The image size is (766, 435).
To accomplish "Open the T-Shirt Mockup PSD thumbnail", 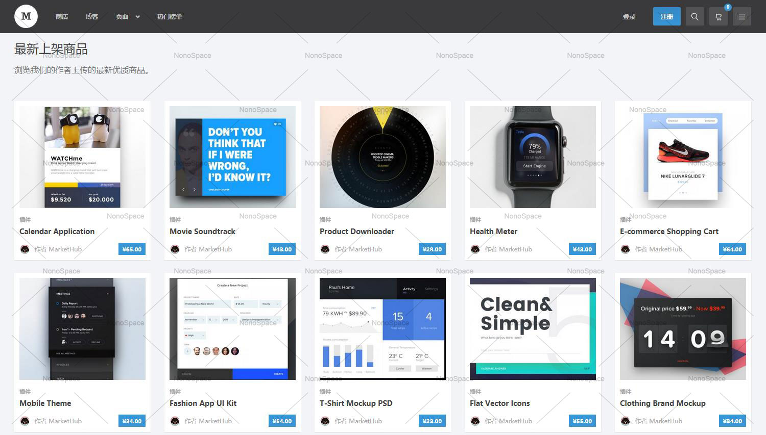I will (x=382, y=328).
